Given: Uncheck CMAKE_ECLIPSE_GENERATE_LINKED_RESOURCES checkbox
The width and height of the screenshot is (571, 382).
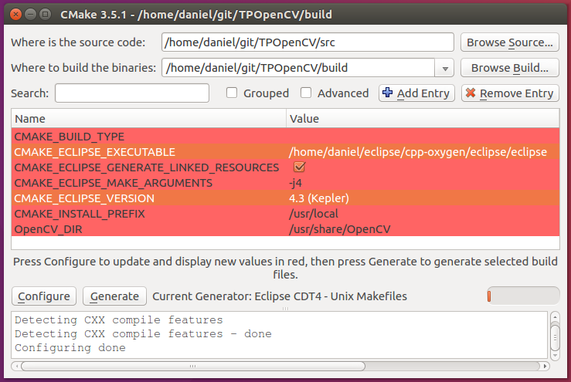Looking at the screenshot, I should (x=299, y=167).
